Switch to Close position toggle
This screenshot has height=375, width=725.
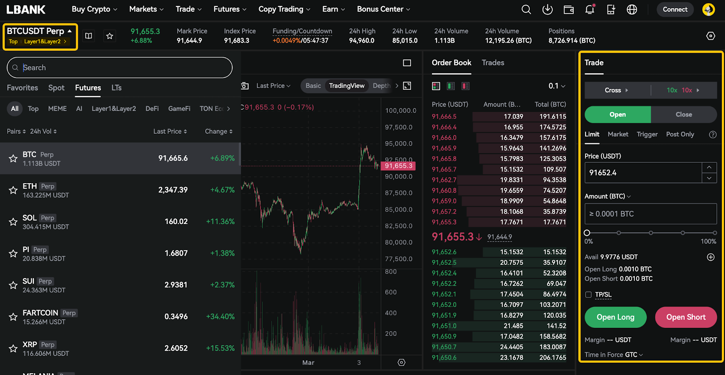point(684,115)
